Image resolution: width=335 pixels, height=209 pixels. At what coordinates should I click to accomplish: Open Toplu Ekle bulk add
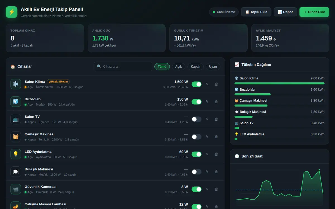(256, 12)
